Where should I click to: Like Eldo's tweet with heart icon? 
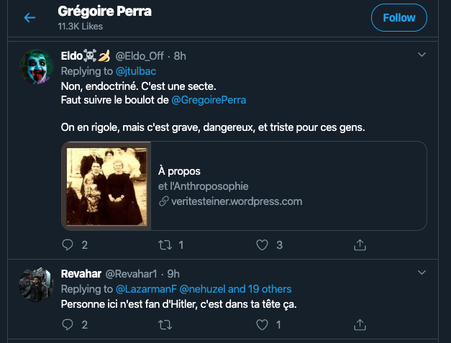coord(262,245)
